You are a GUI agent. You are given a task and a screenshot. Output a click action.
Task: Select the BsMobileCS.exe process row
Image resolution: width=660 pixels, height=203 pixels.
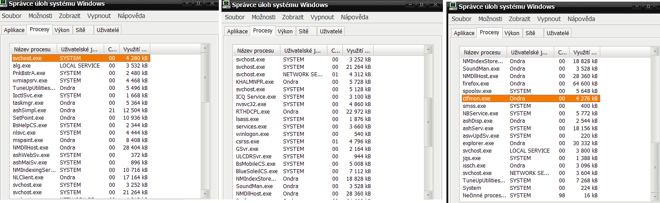tap(304, 164)
